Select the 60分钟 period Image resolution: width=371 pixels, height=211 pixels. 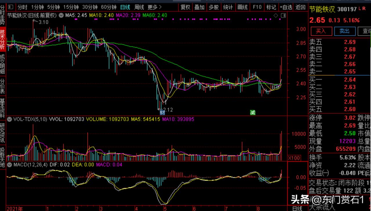tap(109, 7)
